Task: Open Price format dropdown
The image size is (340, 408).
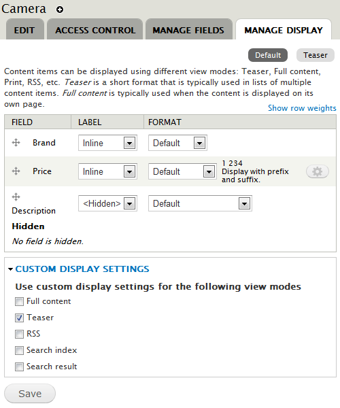Action: 182,171
